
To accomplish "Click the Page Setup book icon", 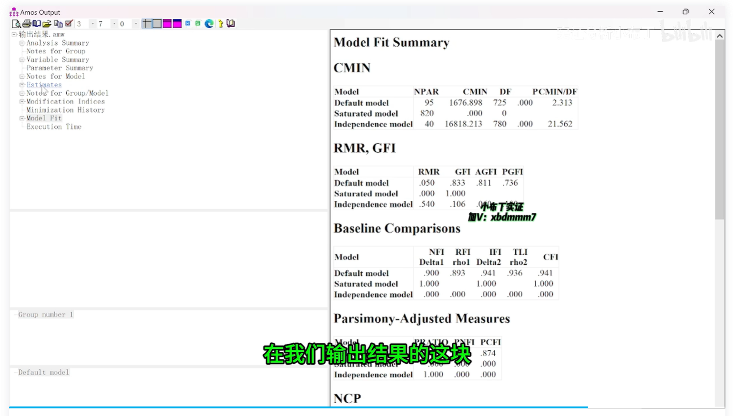I will [x=37, y=24].
